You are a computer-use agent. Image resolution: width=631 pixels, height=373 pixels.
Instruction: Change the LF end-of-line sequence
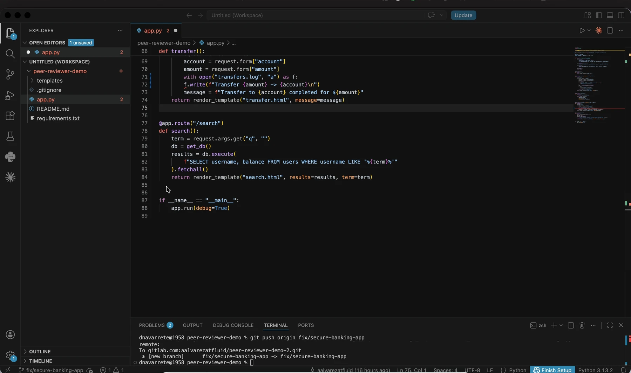pos(490,370)
